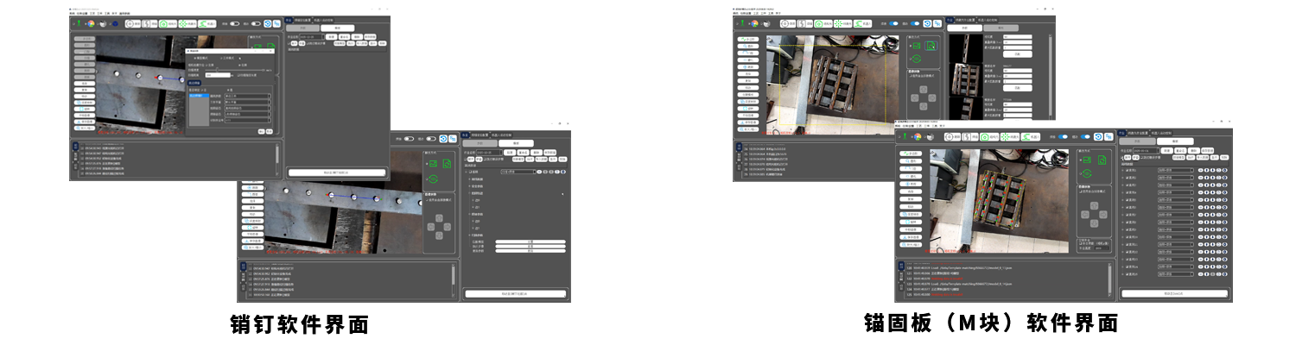Open first weld row dropdown in marked-pallet window list
This screenshot has height=345, width=1296.
pyautogui.click(x=1175, y=170)
